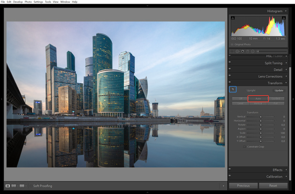Screen dimensions: 295x194
Task: Click the Previous button
Action: tap(243, 186)
